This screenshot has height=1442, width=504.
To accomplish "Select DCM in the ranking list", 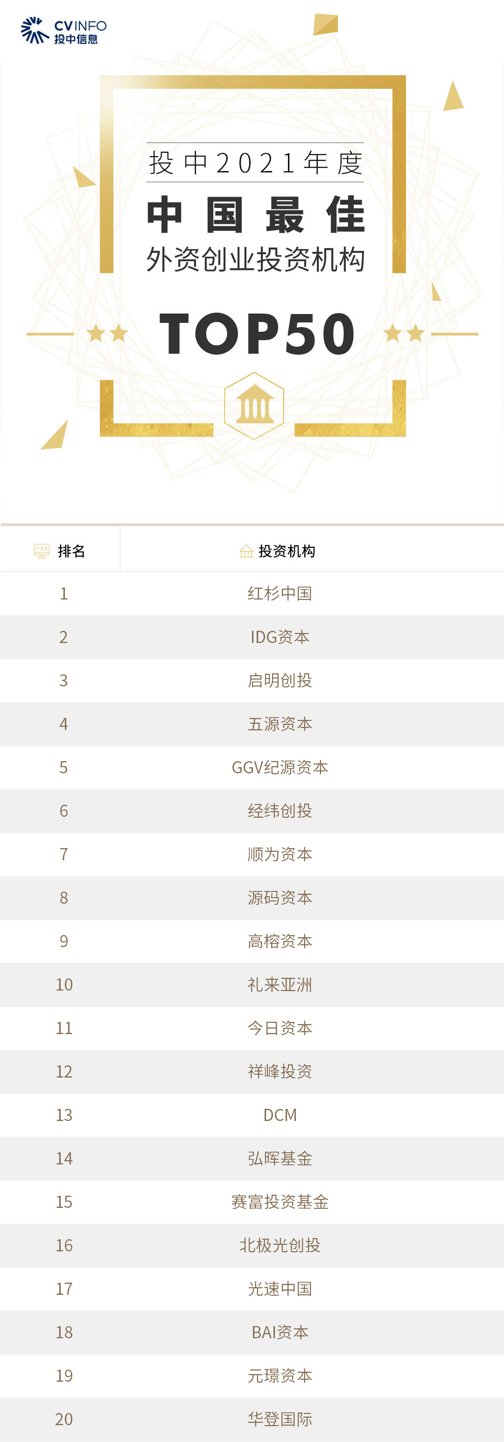I will (x=280, y=1115).
